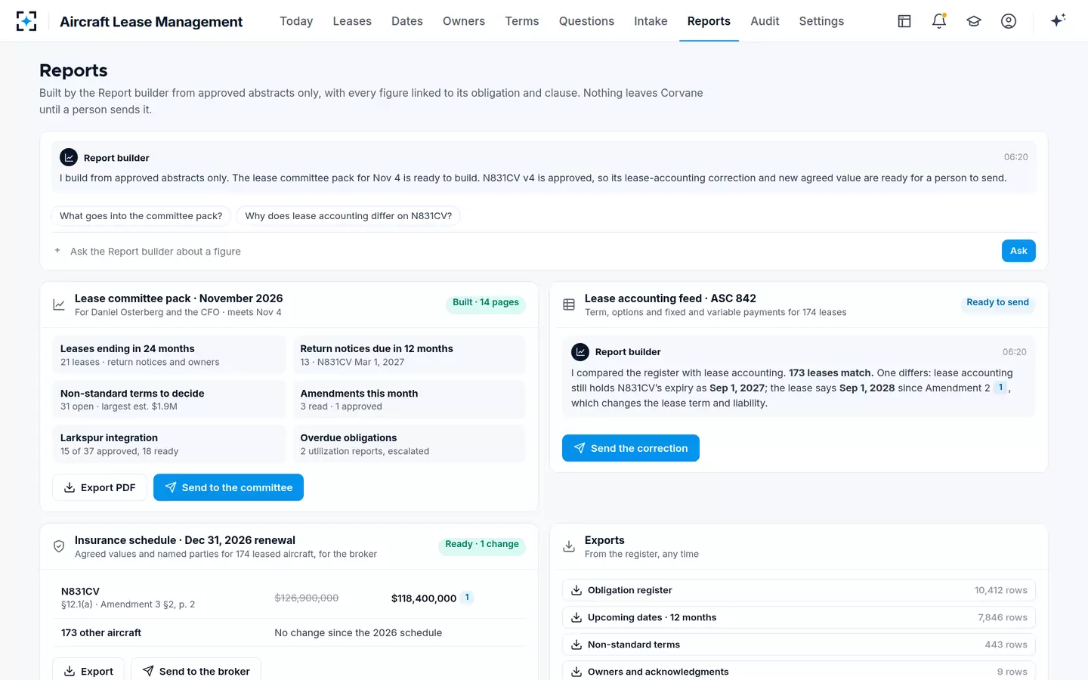Image resolution: width=1088 pixels, height=680 pixels.
Task: Open citation 1 next to $118,400,000
Action: point(467,598)
